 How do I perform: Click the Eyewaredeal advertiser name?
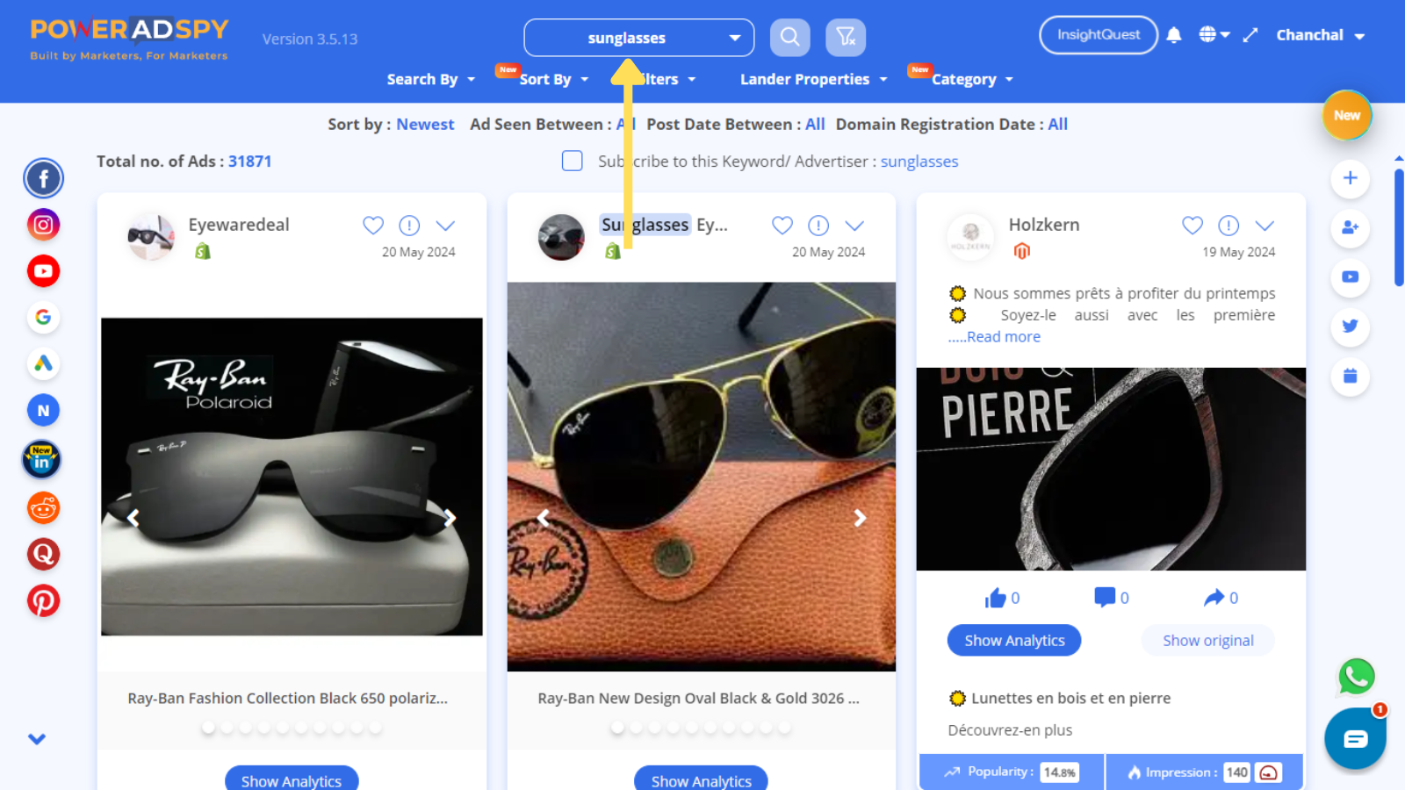(239, 225)
